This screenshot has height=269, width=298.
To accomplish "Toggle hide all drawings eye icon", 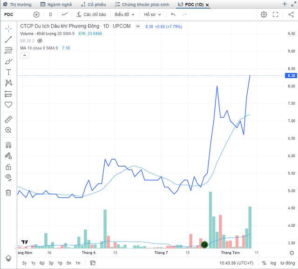I will point(8,177).
